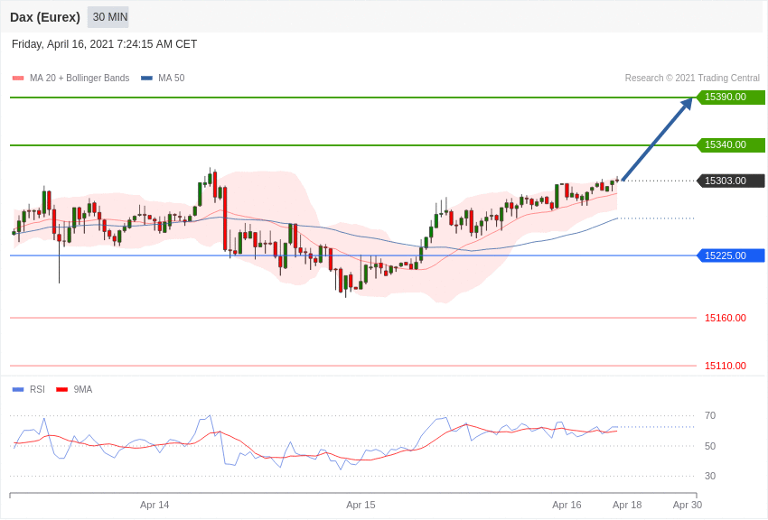768x520 pixels.
Task: Click the Research Trading Central copyright text
Action: point(692,78)
